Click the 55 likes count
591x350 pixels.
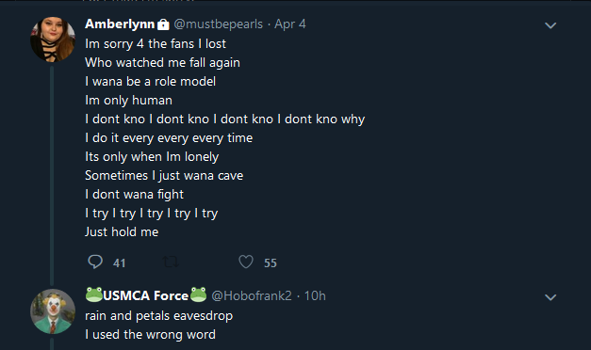coord(271,263)
